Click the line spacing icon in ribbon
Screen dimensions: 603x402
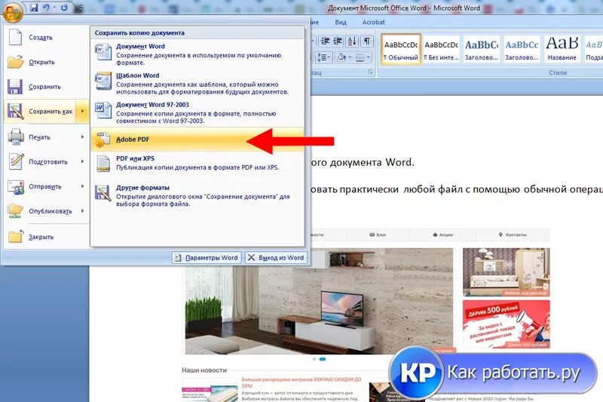tap(323, 58)
